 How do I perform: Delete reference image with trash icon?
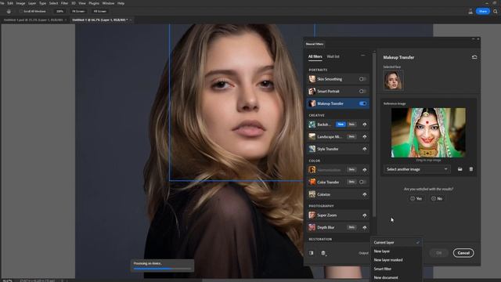[471, 169]
